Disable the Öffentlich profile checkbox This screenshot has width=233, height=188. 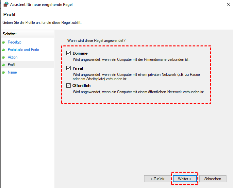pos(68,86)
